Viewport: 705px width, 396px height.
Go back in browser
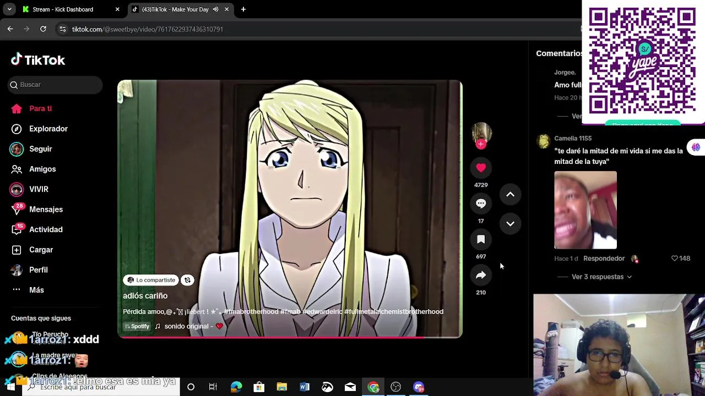[x=10, y=29]
